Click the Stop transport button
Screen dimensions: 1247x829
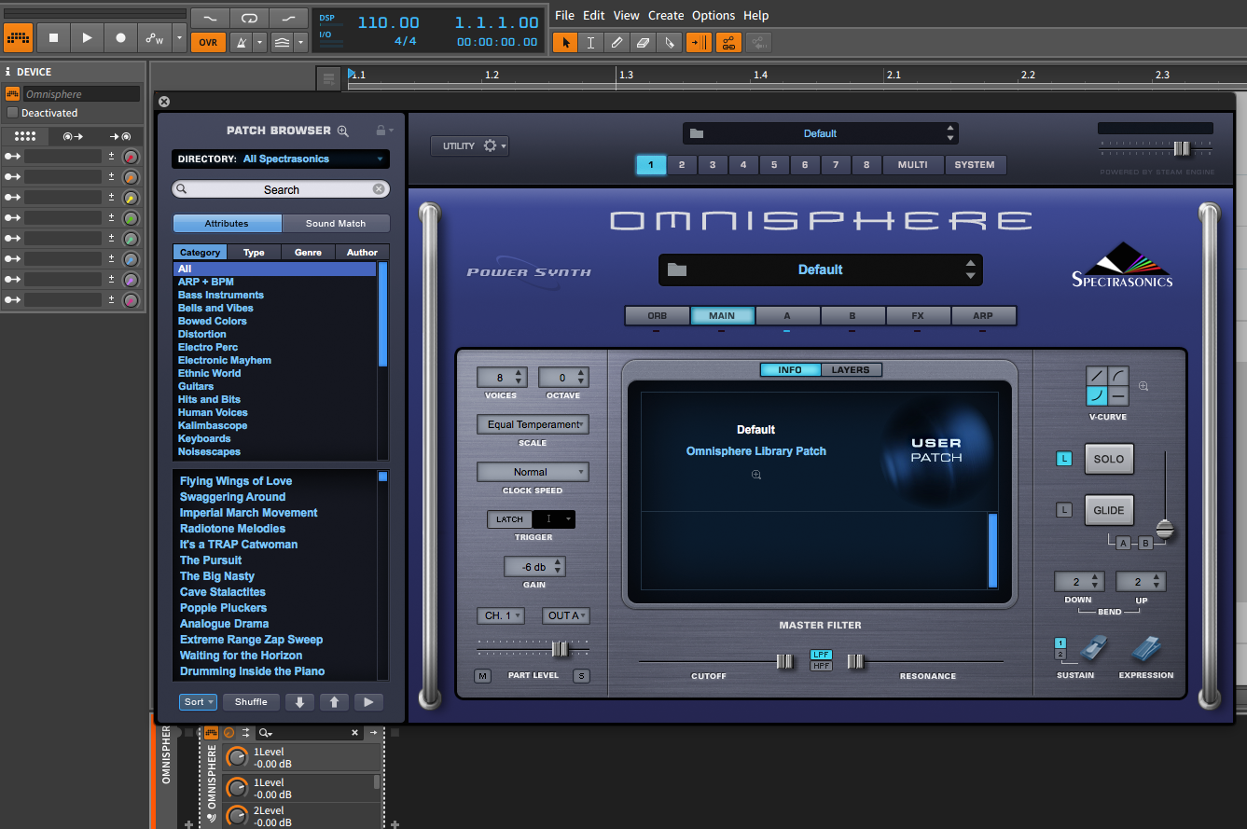(53, 38)
